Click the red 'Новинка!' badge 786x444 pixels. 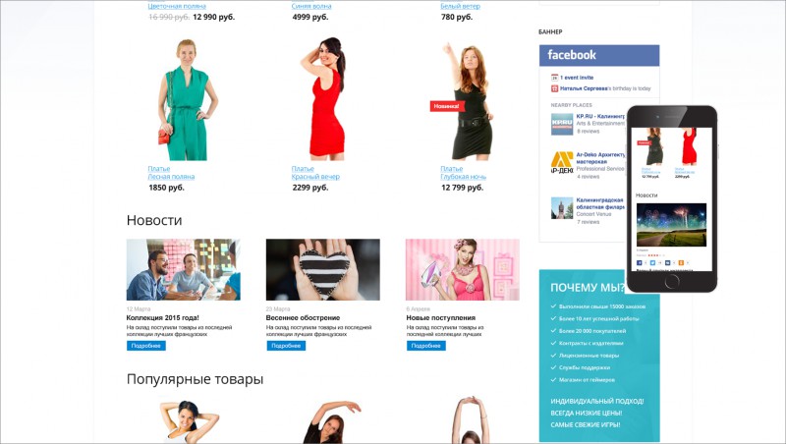(x=445, y=106)
